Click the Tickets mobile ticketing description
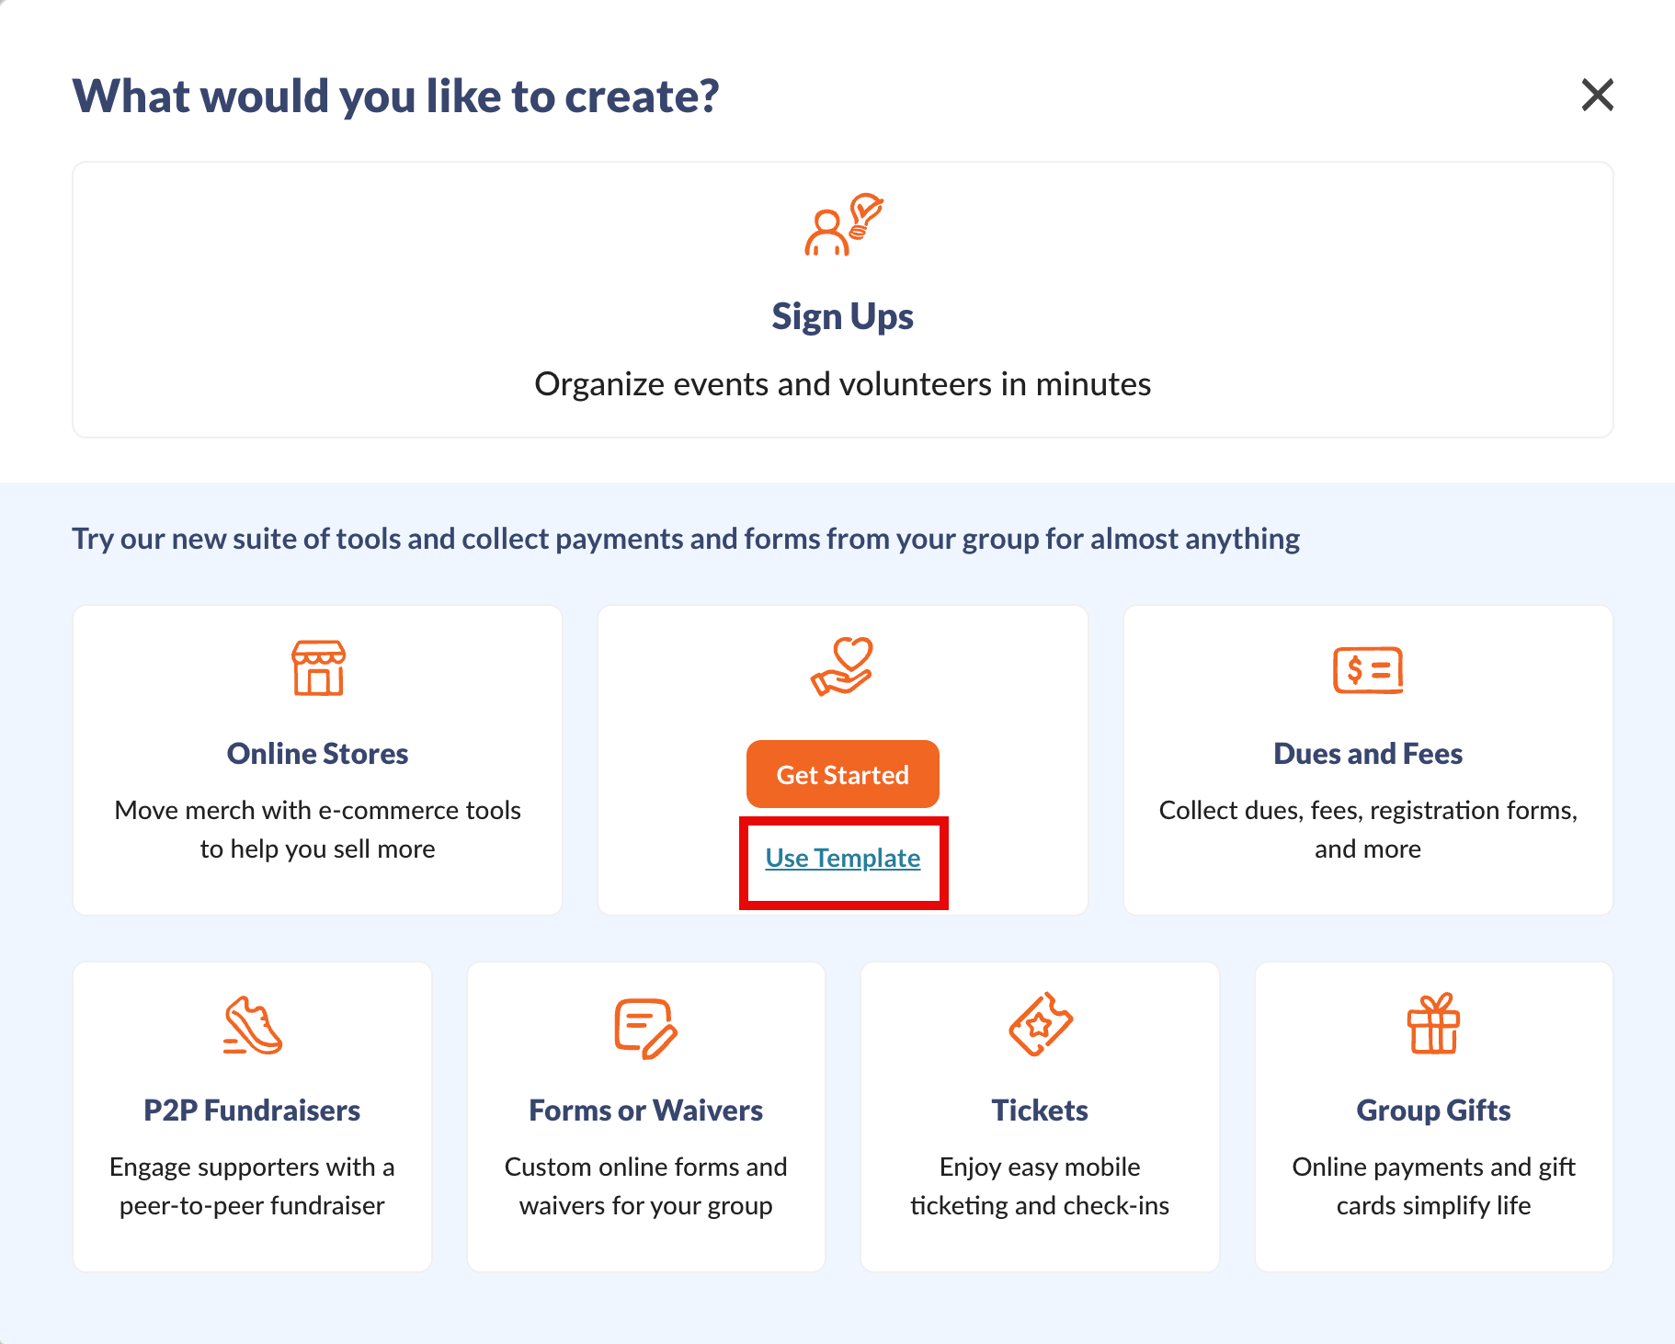This screenshot has height=1344, width=1675. [1040, 1186]
